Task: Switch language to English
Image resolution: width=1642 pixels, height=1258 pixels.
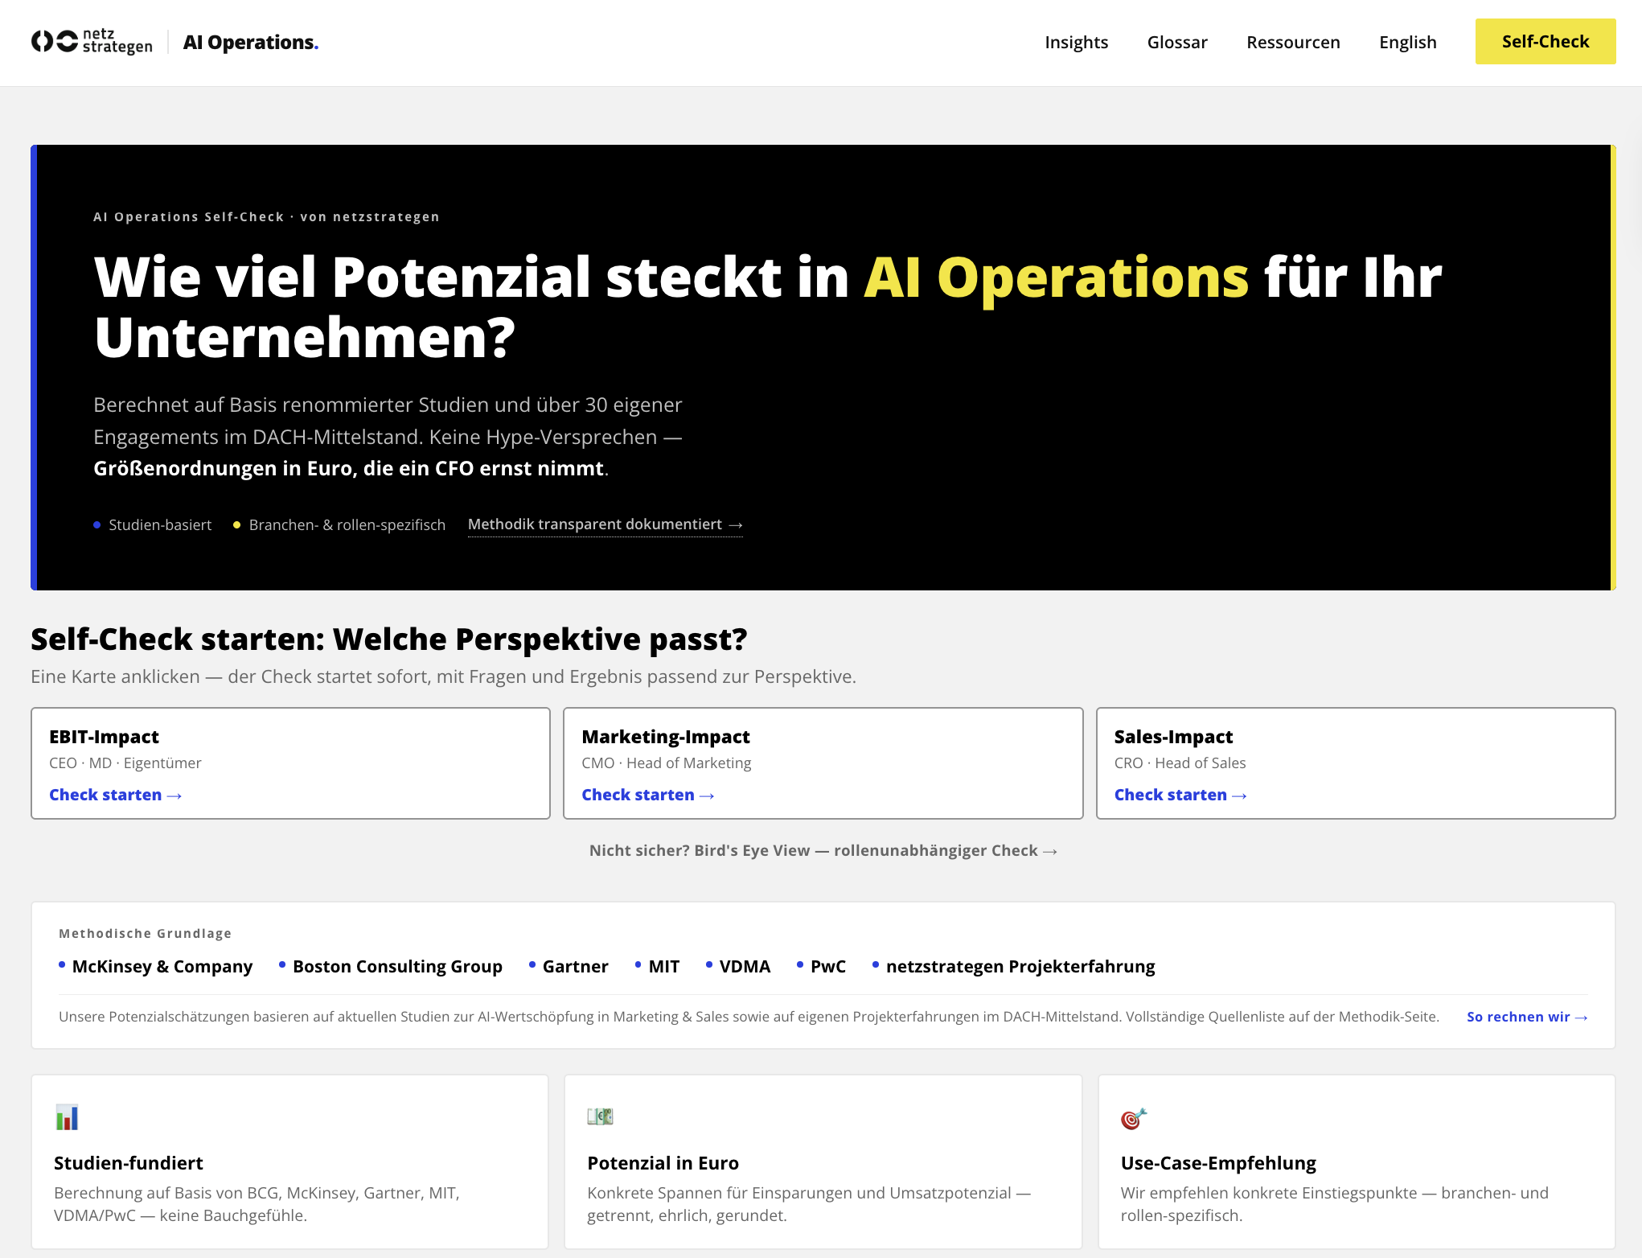Action: tap(1407, 42)
